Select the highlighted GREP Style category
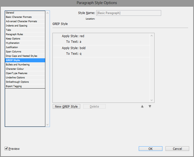The height and width of the screenshot is (157, 194). [25, 60]
